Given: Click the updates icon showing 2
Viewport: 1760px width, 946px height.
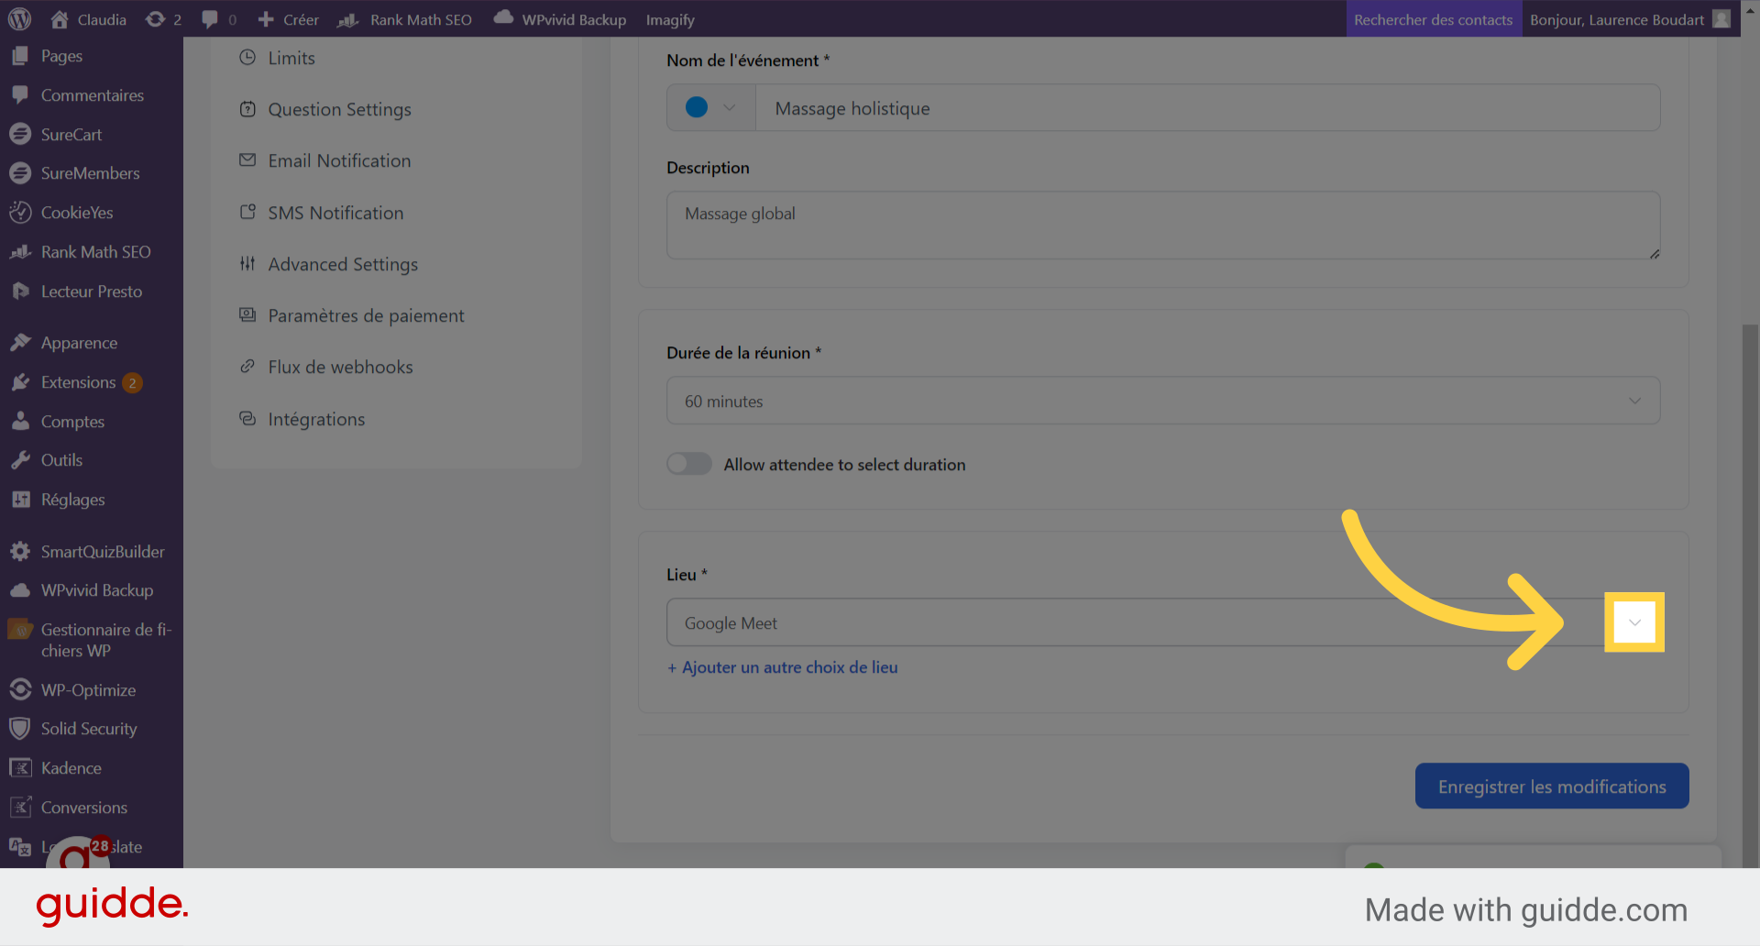Looking at the screenshot, I should click(155, 19).
